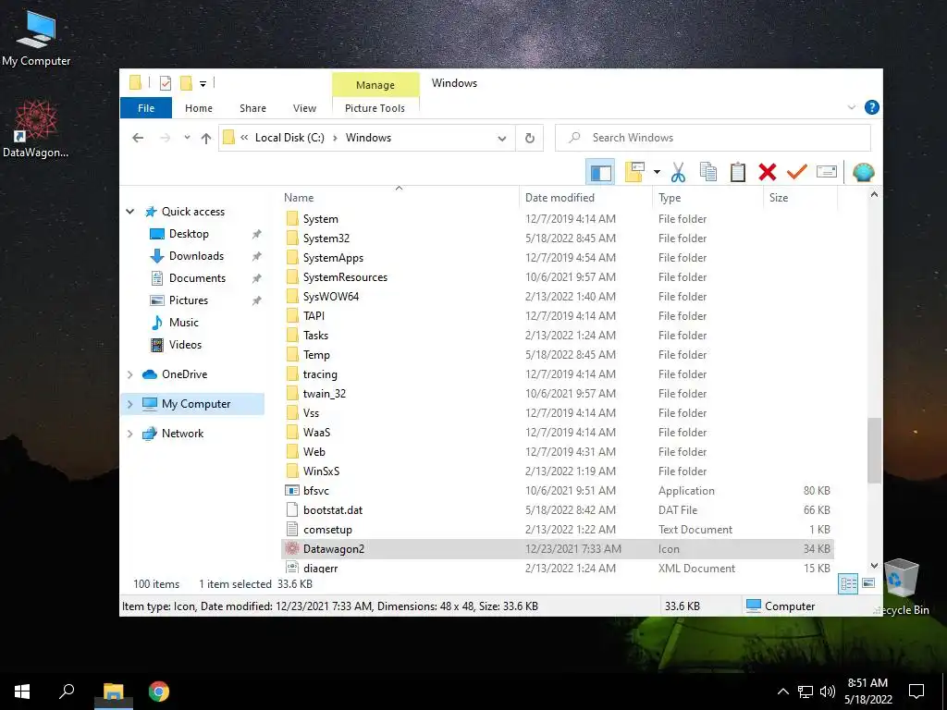
Task: Expand the ribbon with the chevron
Action: click(852, 107)
